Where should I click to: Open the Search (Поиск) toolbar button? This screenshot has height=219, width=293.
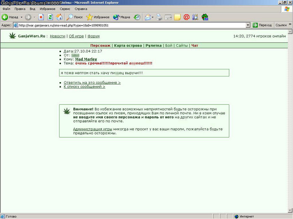75,17
